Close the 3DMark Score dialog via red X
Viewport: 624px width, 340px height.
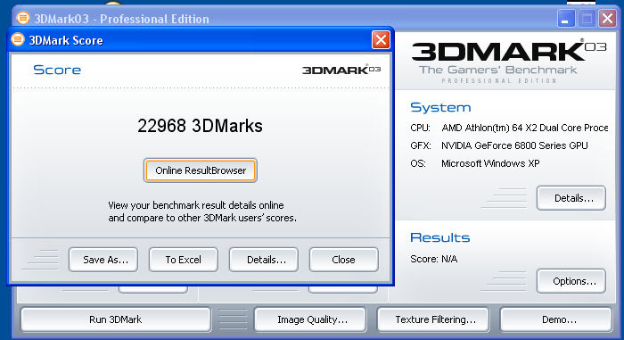tap(381, 40)
